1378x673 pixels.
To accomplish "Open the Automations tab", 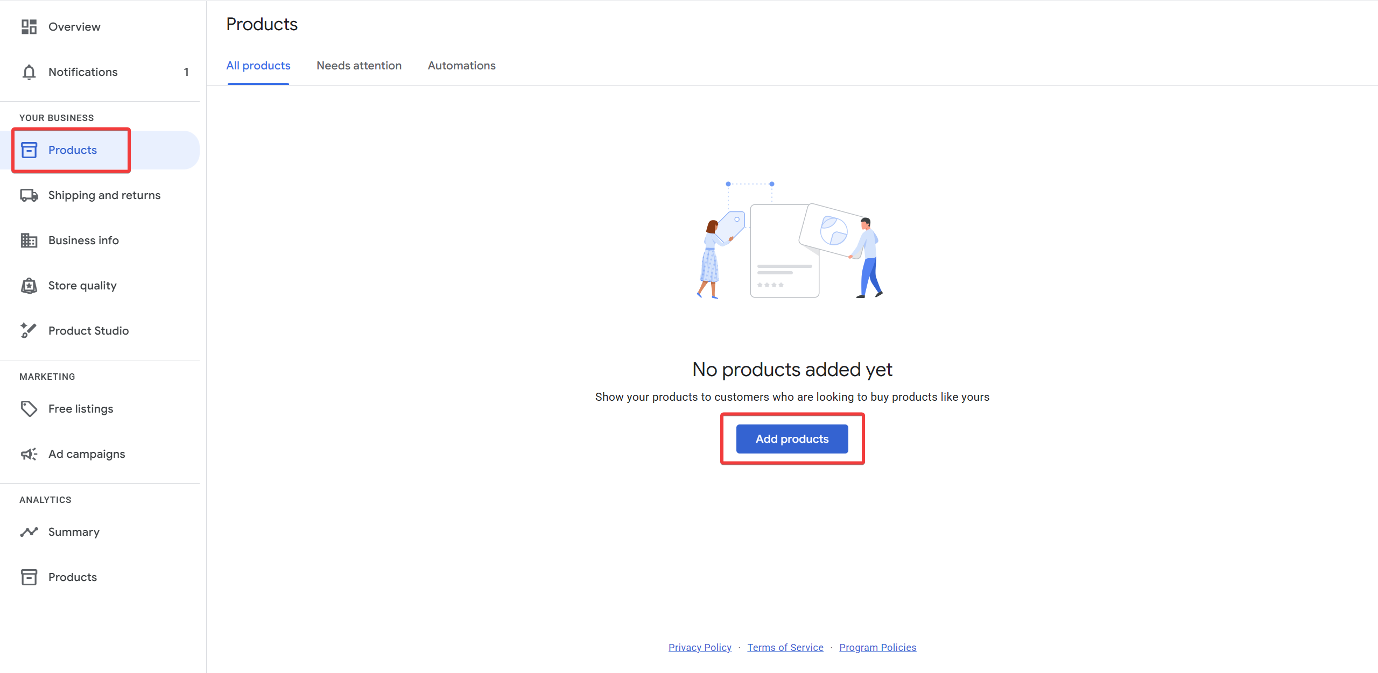I will (461, 66).
